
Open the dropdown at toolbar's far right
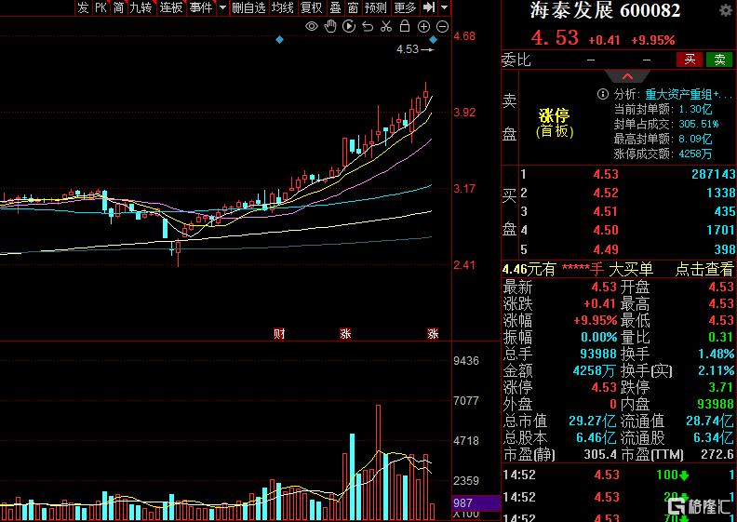pyautogui.click(x=445, y=7)
